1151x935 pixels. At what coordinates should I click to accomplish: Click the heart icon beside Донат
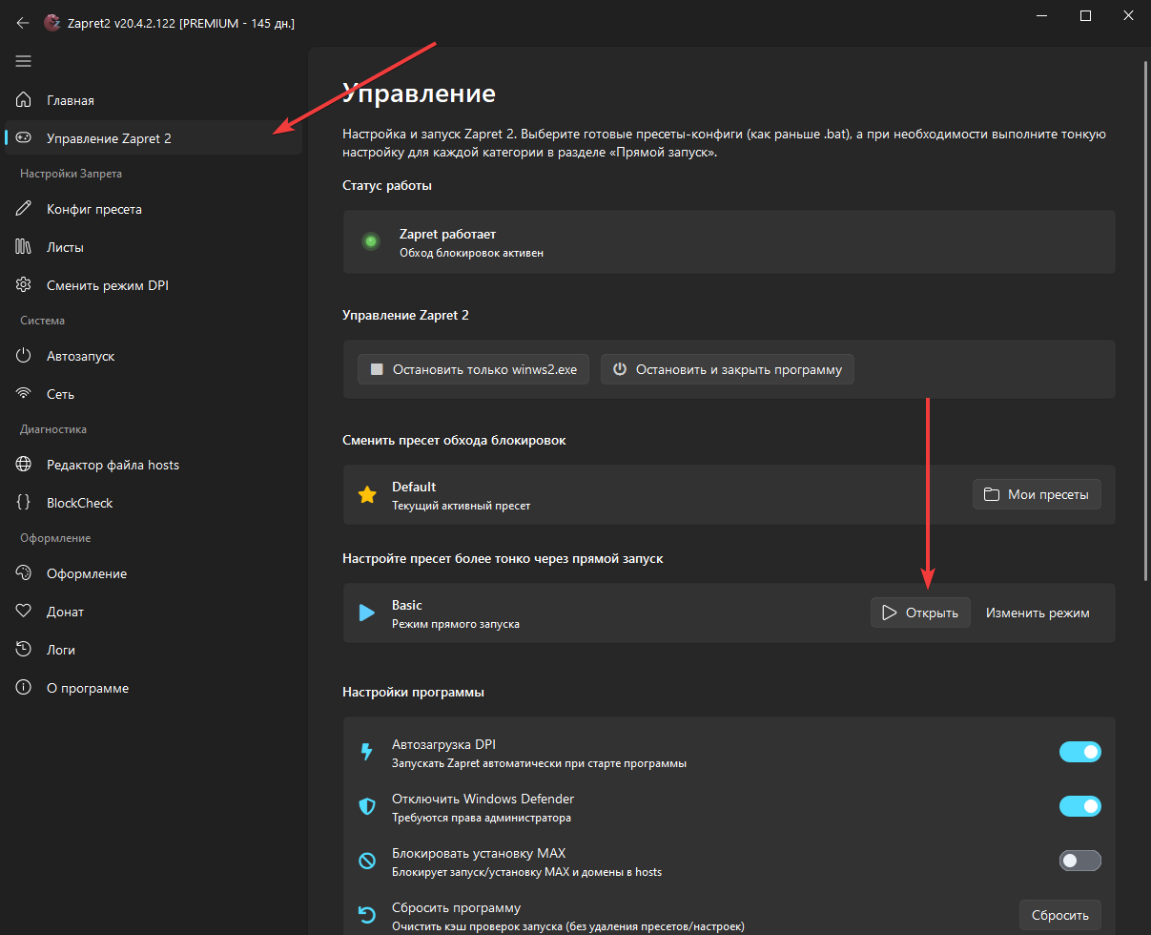click(25, 612)
